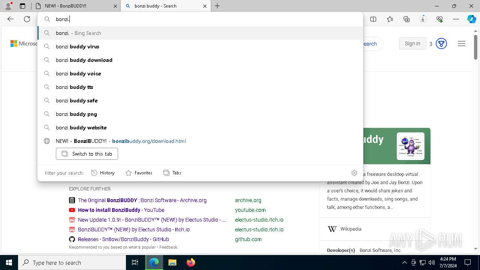Select 'bonzi buddy download' suggestion
The width and height of the screenshot is (480, 270).
click(200, 60)
